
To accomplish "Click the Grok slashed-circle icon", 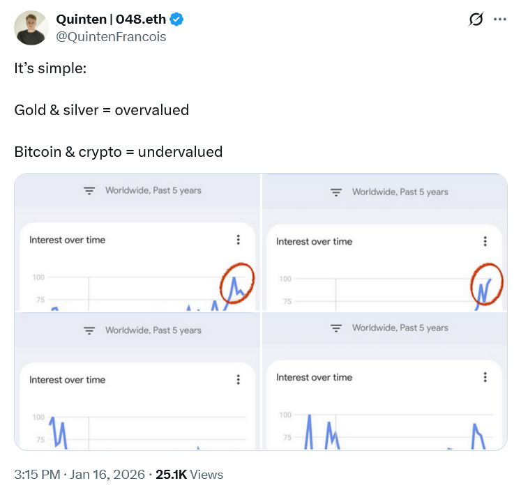I will (x=476, y=20).
